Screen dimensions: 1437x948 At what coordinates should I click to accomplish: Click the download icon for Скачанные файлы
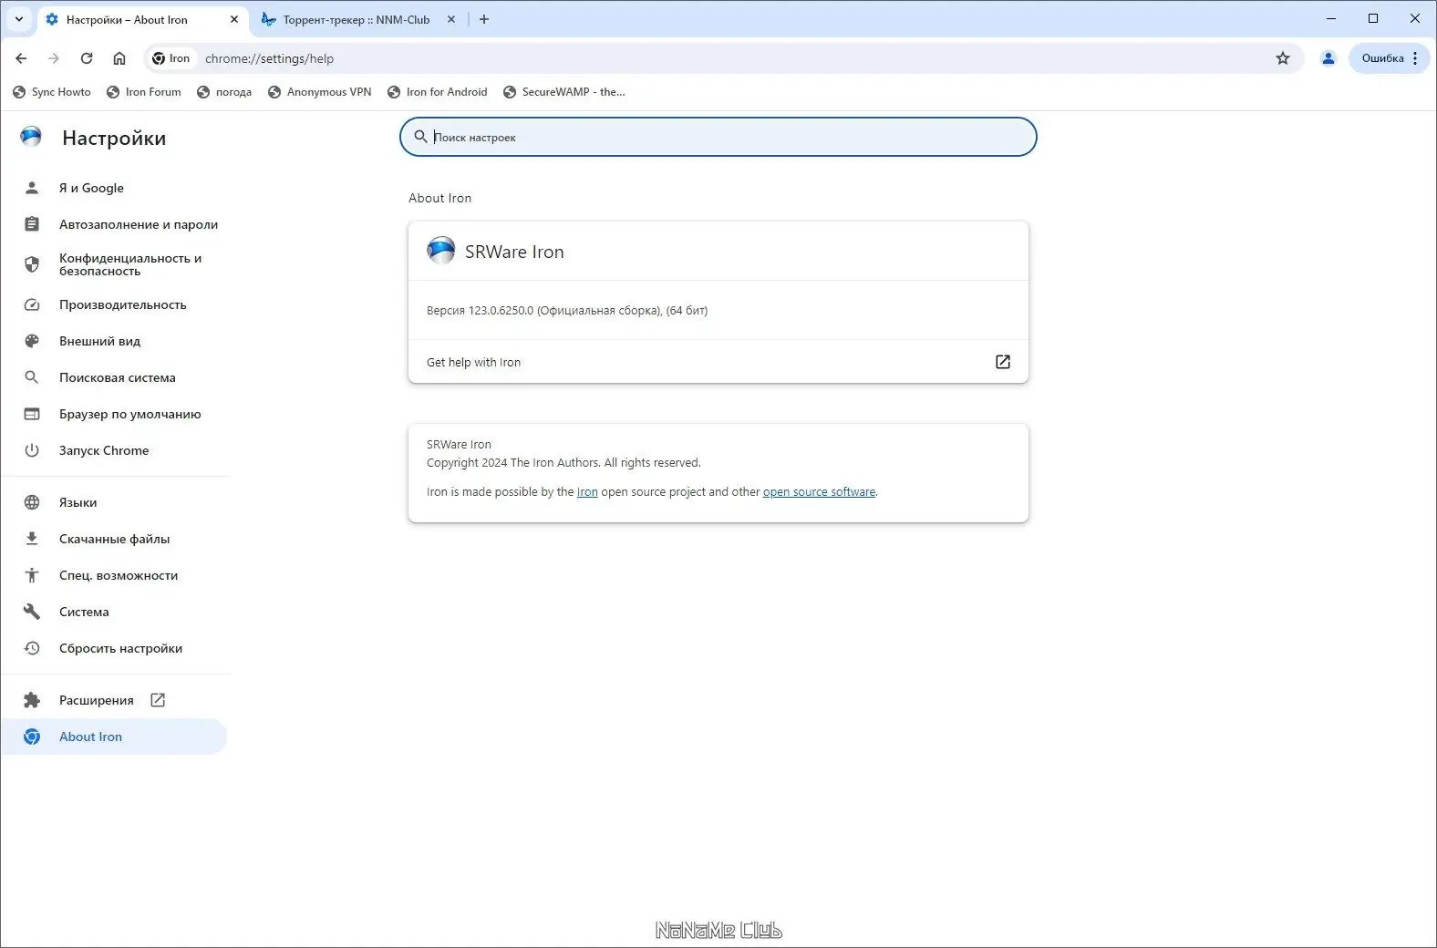click(32, 539)
